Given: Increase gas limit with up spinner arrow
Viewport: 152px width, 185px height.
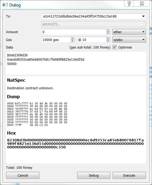Looking at the screenshot, I should click(73, 39).
